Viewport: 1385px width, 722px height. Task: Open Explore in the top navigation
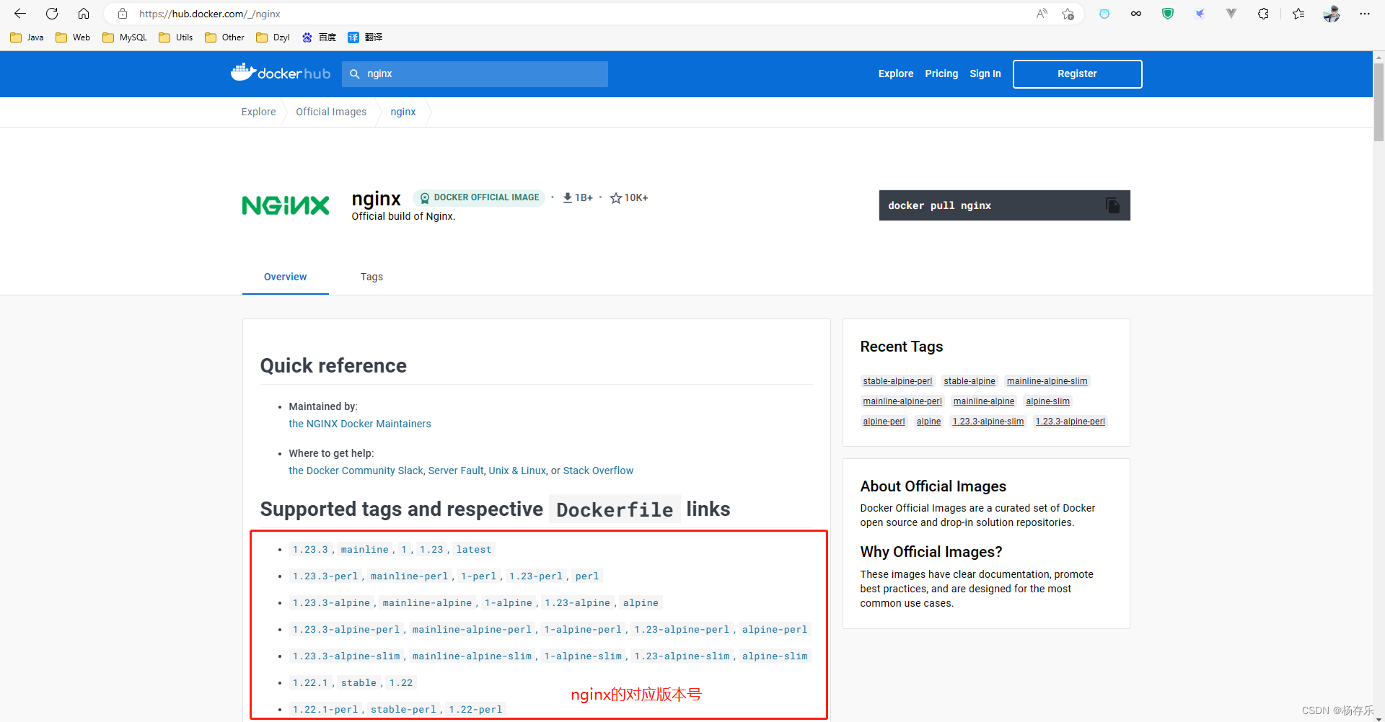(x=896, y=73)
